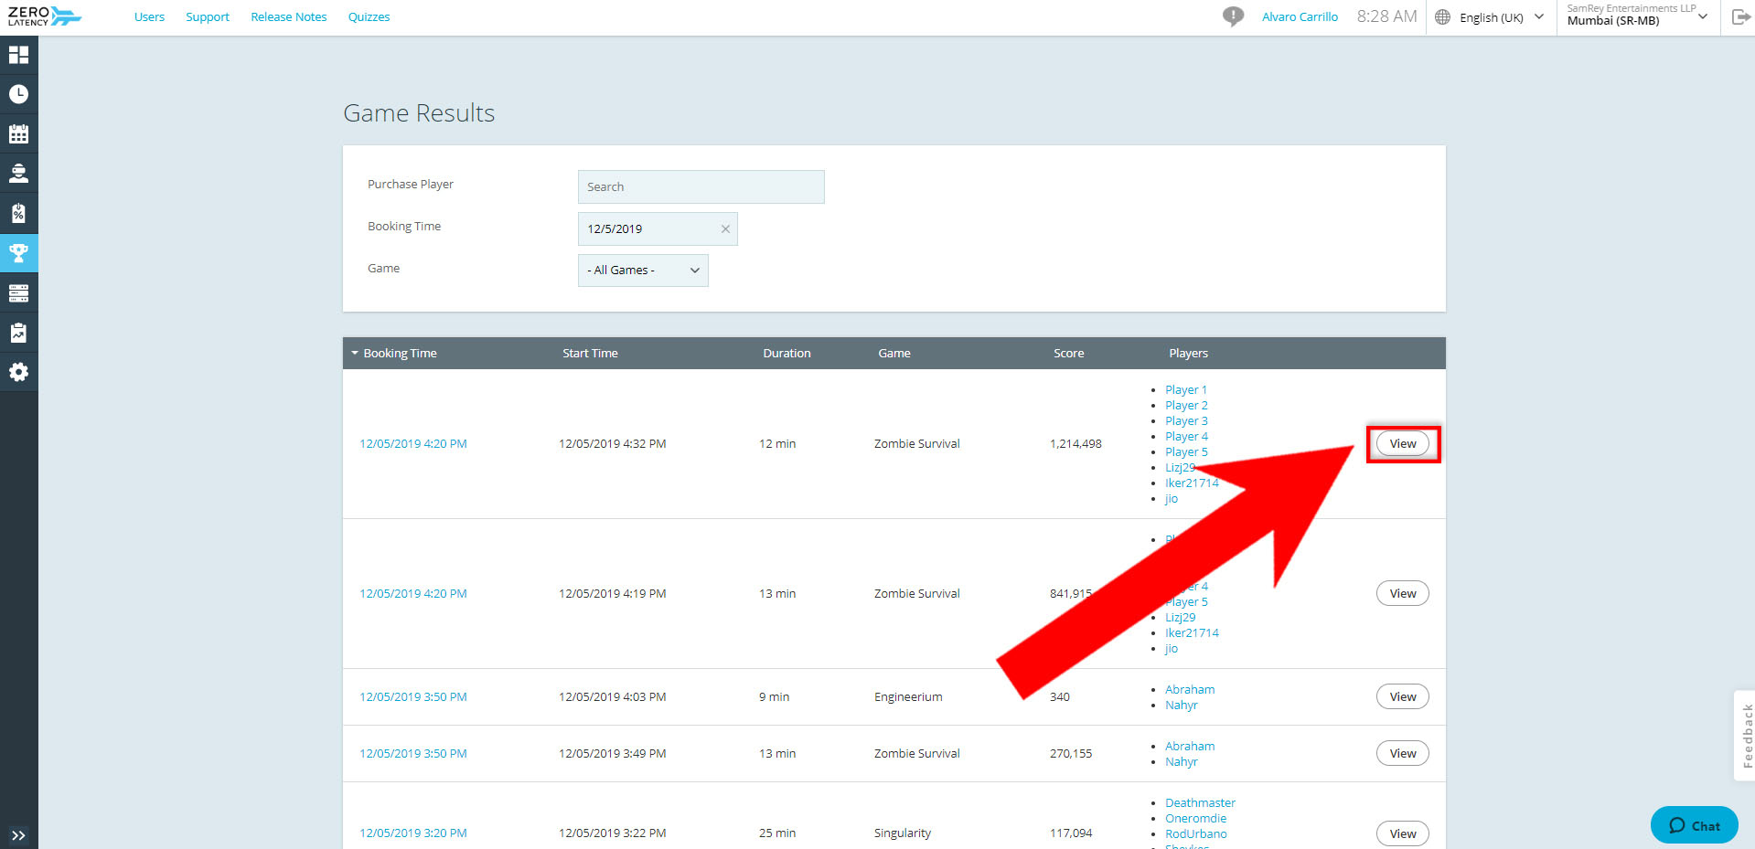Viewport: 1755px width, 849px height.
Task: View the 270,155 score Zombie Survival result
Action: pos(1403,754)
